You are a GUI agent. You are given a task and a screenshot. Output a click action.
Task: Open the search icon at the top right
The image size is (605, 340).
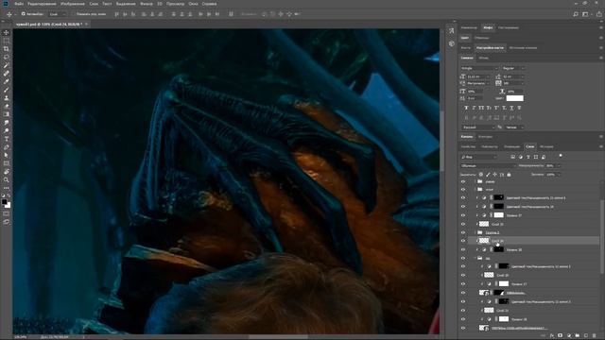point(576,14)
